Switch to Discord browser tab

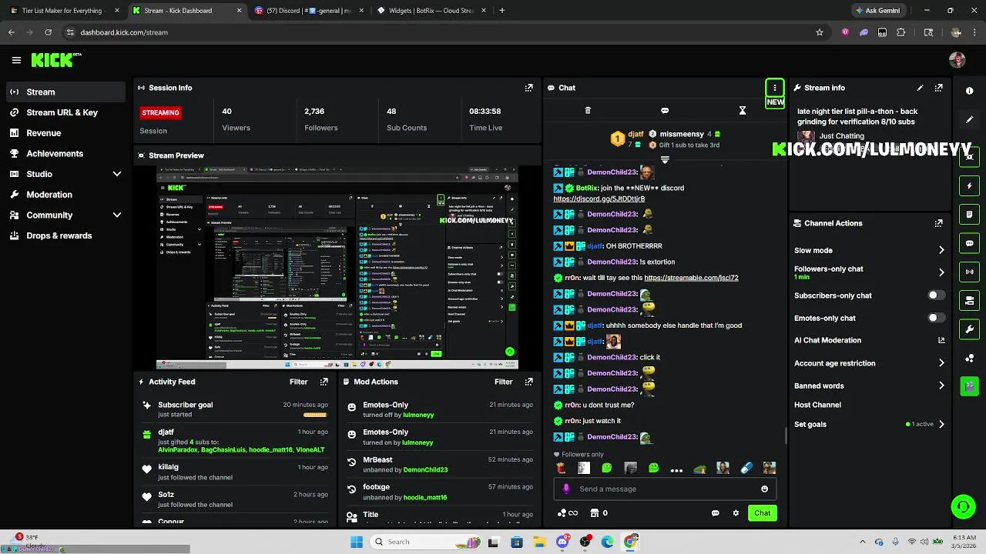pyautogui.click(x=310, y=11)
